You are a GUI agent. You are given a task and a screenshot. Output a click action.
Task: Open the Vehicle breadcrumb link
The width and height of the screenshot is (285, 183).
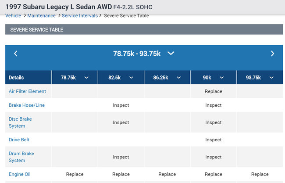click(13, 16)
